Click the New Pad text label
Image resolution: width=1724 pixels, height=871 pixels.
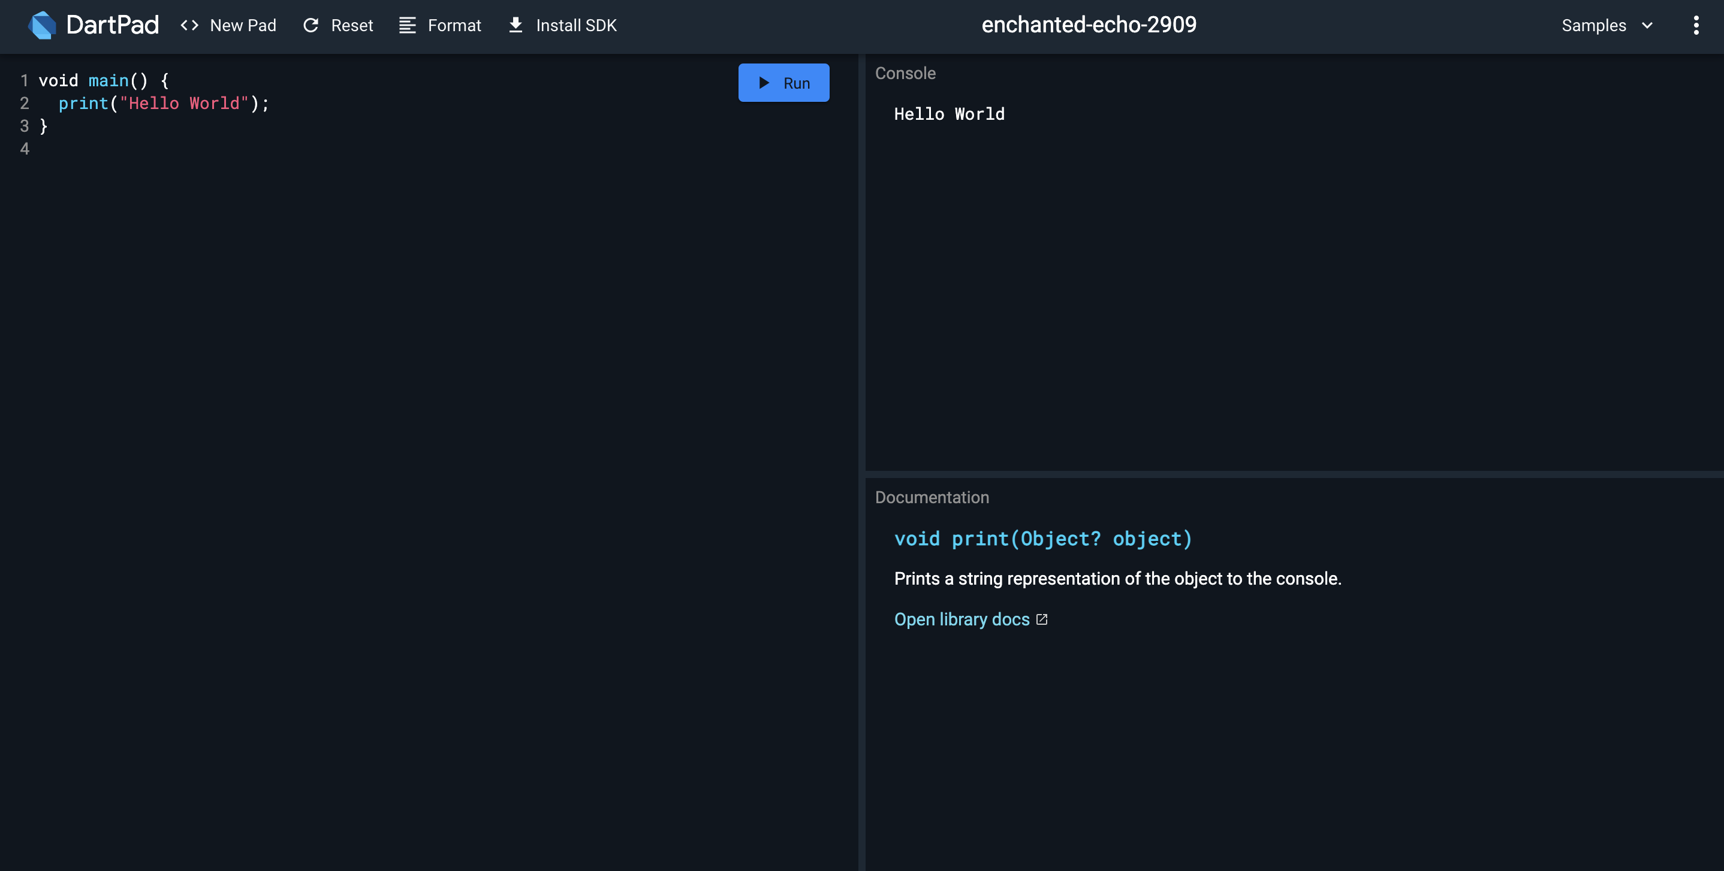[x=243, y=25]
